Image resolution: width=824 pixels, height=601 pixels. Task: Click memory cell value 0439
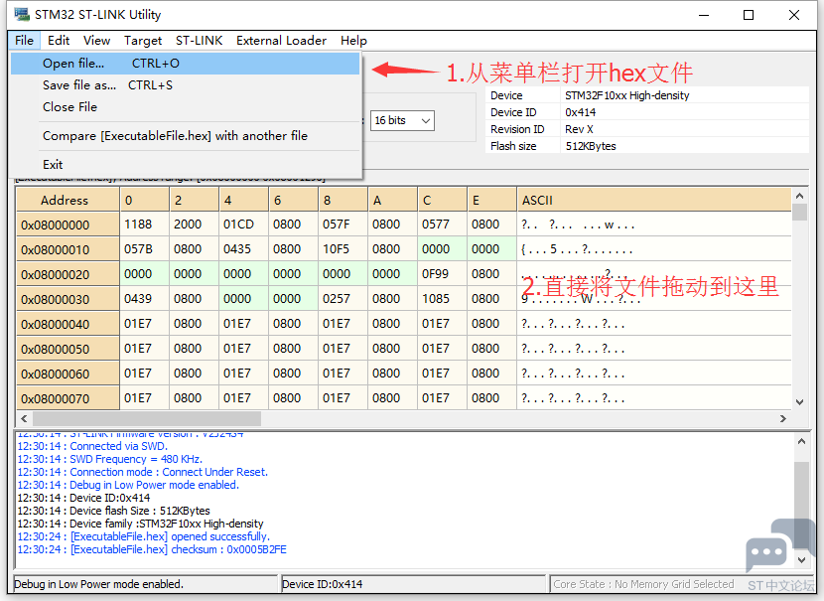[145, 299]
